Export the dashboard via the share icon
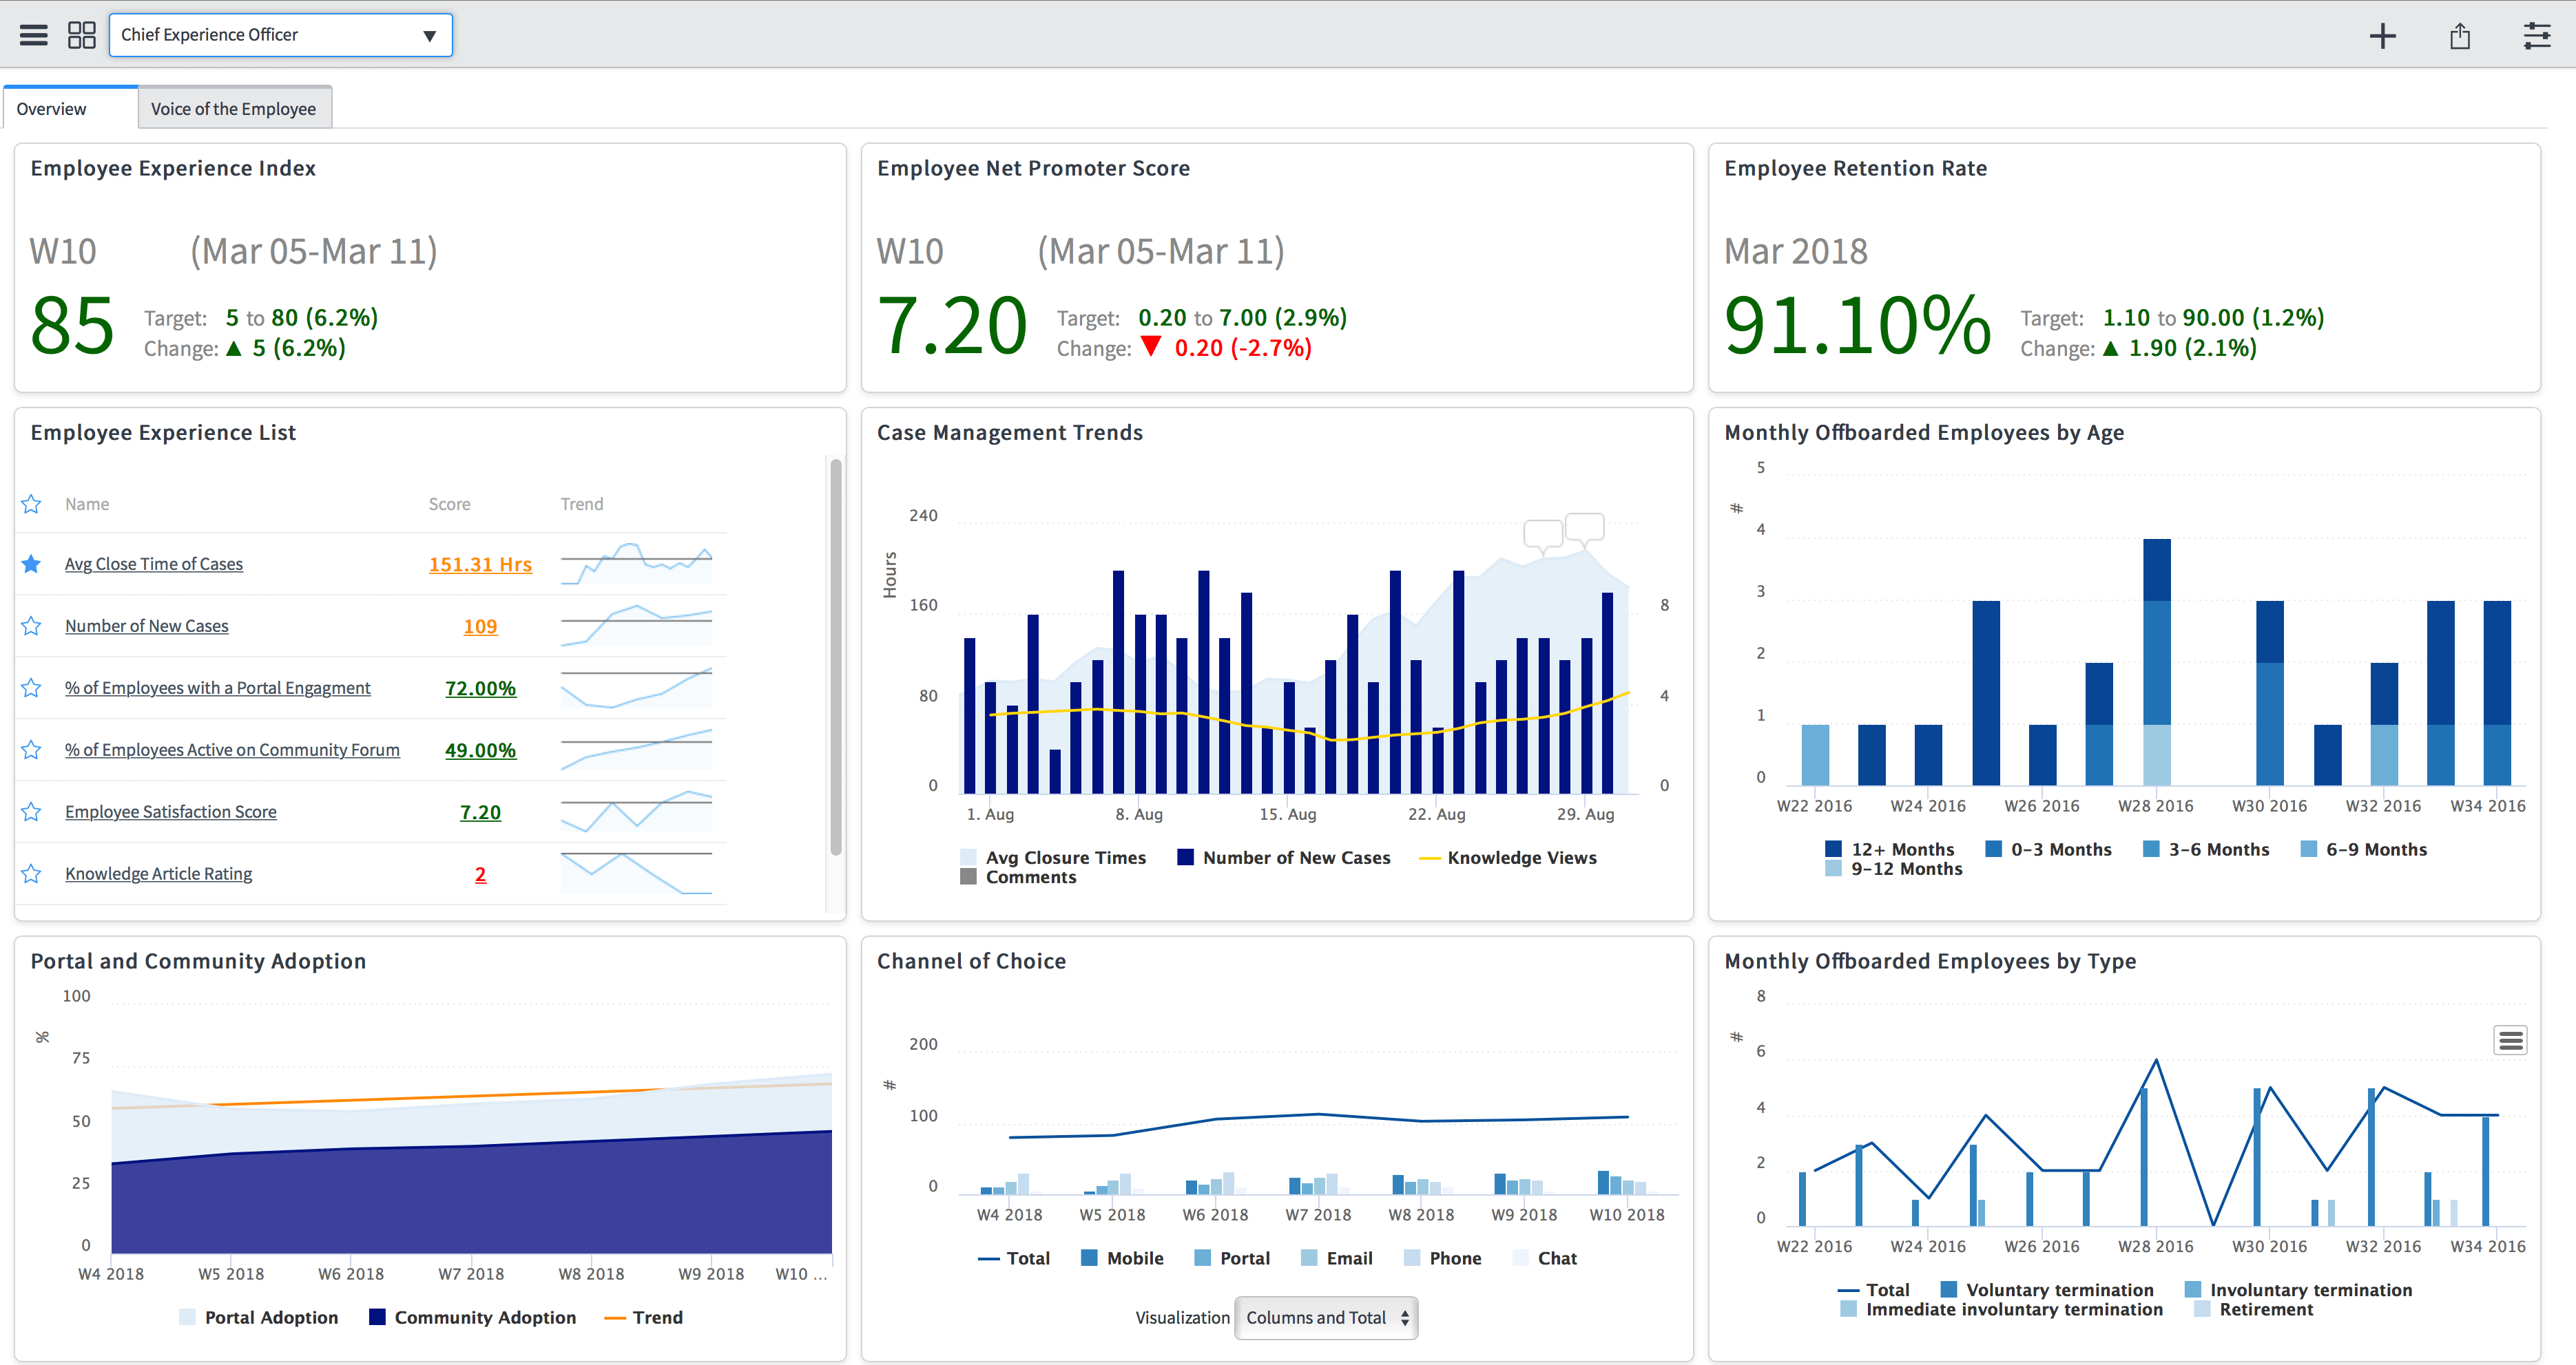The height and width of the screenshot is (1365, 2576). [2461, 36]
